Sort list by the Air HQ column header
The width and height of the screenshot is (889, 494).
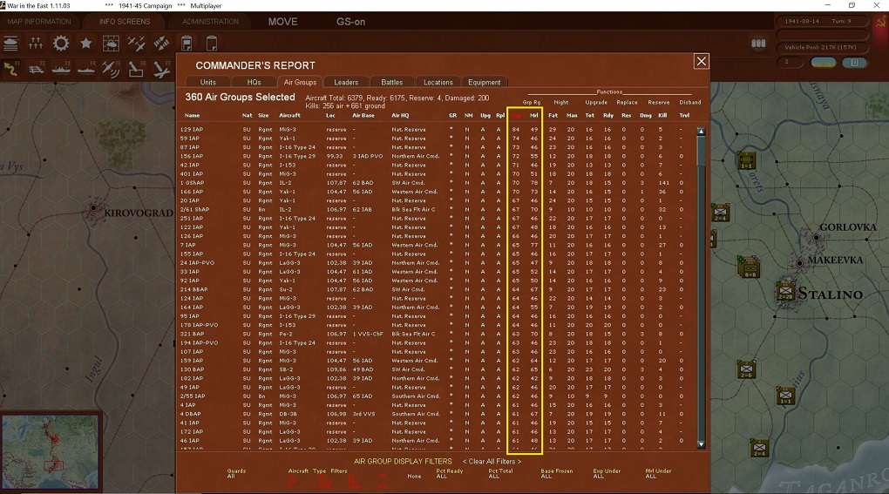pyautogui.click(x=400, y=116)
